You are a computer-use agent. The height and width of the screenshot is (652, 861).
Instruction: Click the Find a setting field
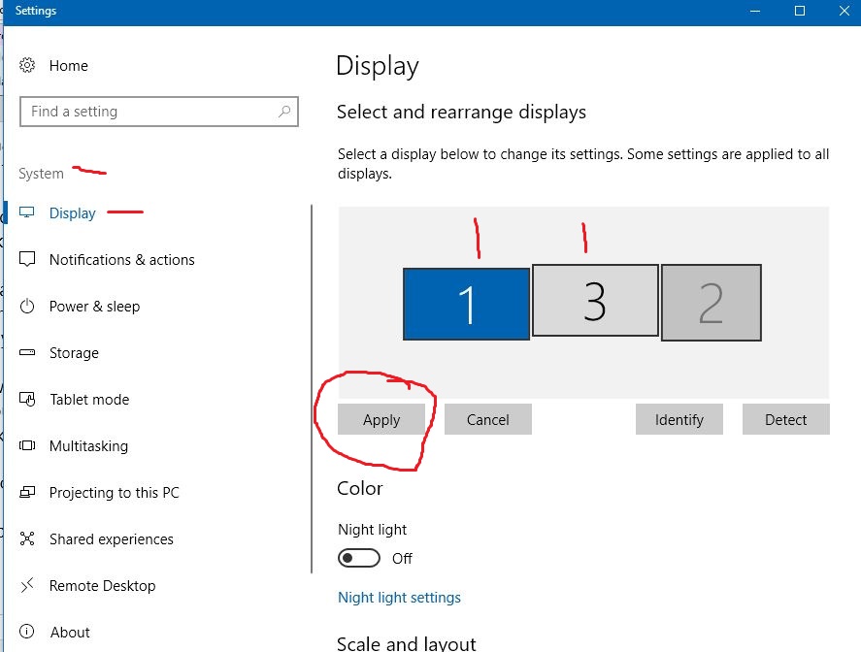click(x=158, y=112)
